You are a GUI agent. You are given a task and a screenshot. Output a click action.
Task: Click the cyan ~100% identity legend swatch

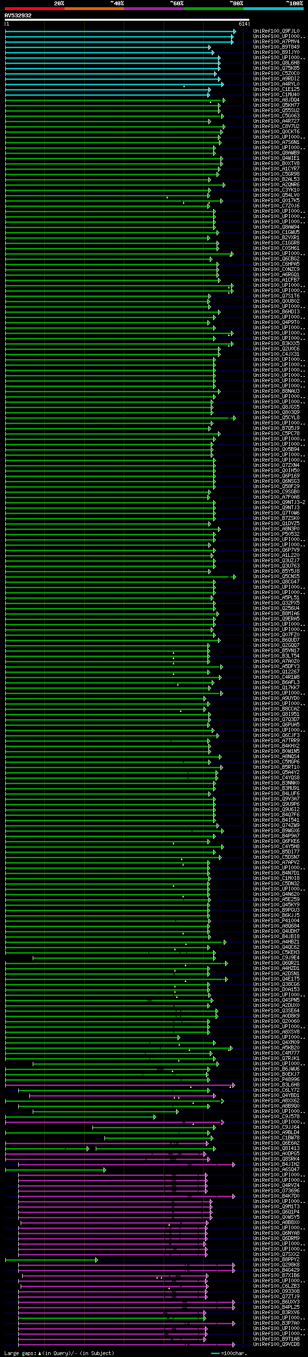[273, 9]
